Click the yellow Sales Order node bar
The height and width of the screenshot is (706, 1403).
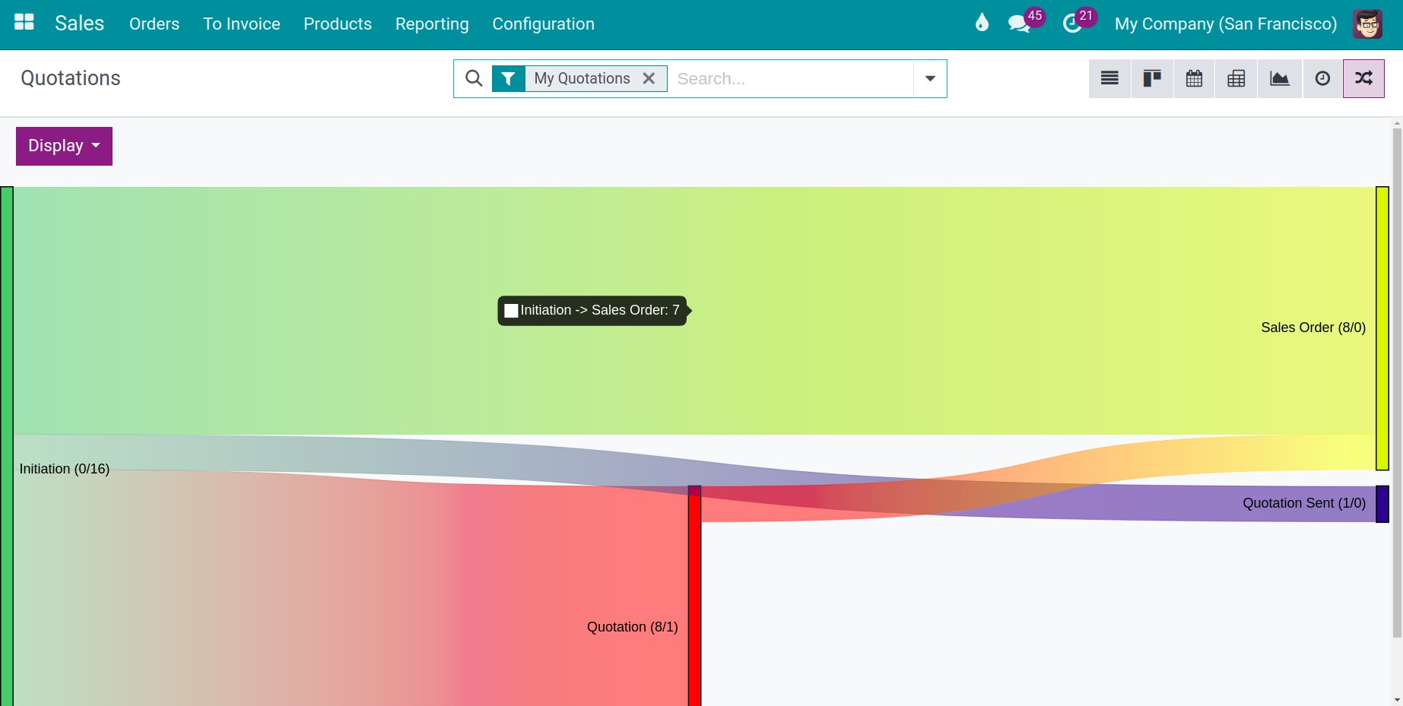pyautogui.click(x=1382, y=328)
